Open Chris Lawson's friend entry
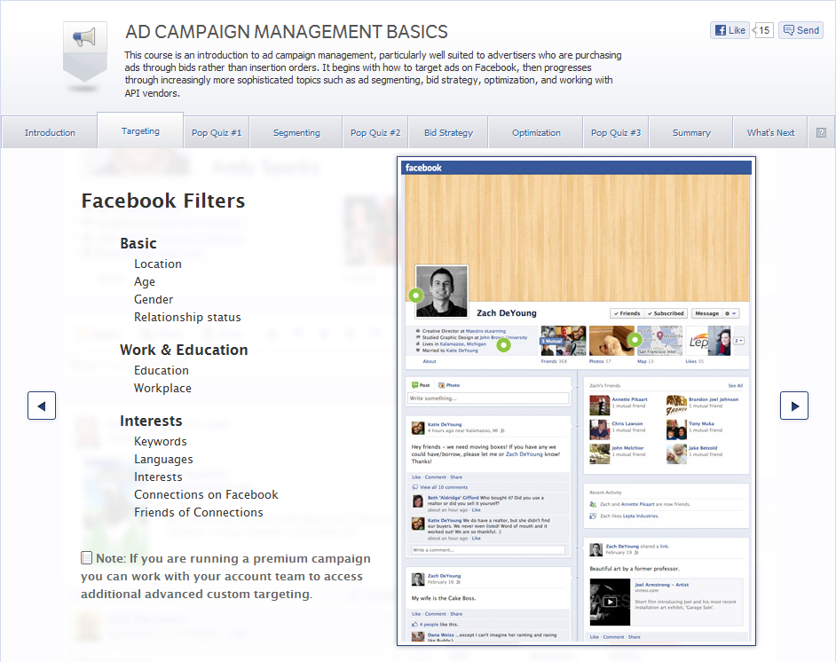This screenshot has height=662, width=836. click(618, 430)
